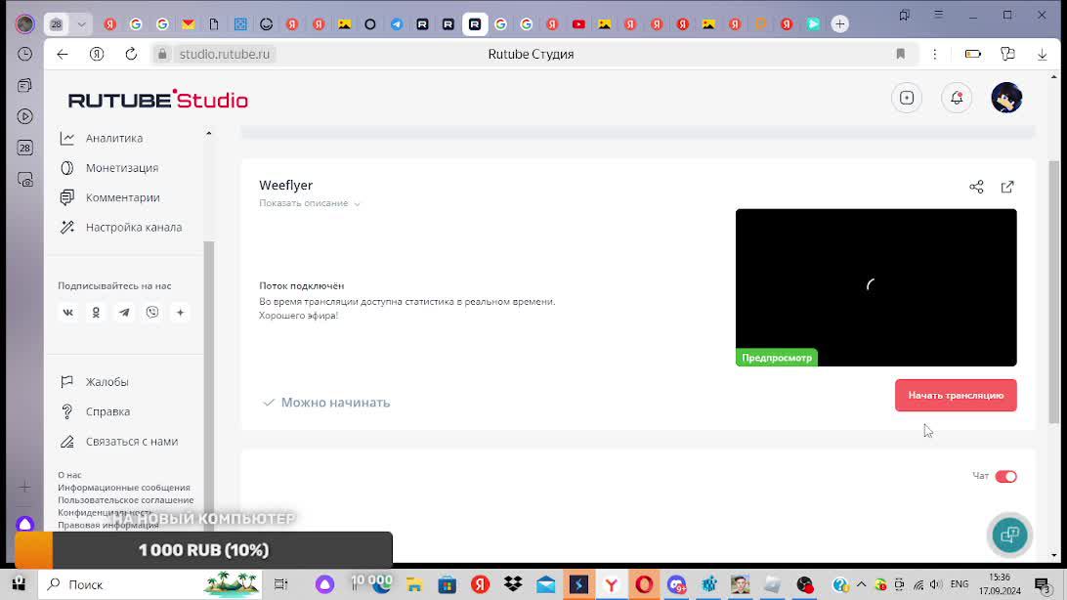Toggle the Чат switch
Image resolution: width=1067 pixels, height=600 pixels.
tap(1005, 476)
